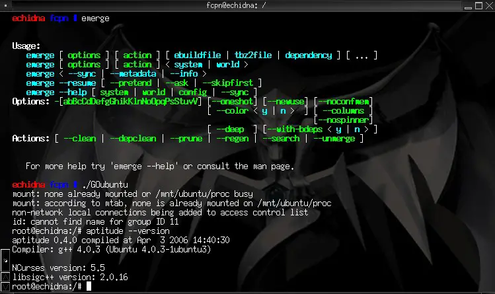The height and width of the screenshot is (294, 495).
Task: Click the 'NCurses version: 5.5' line
Action: pyautogui.click(x=58, y=268)
